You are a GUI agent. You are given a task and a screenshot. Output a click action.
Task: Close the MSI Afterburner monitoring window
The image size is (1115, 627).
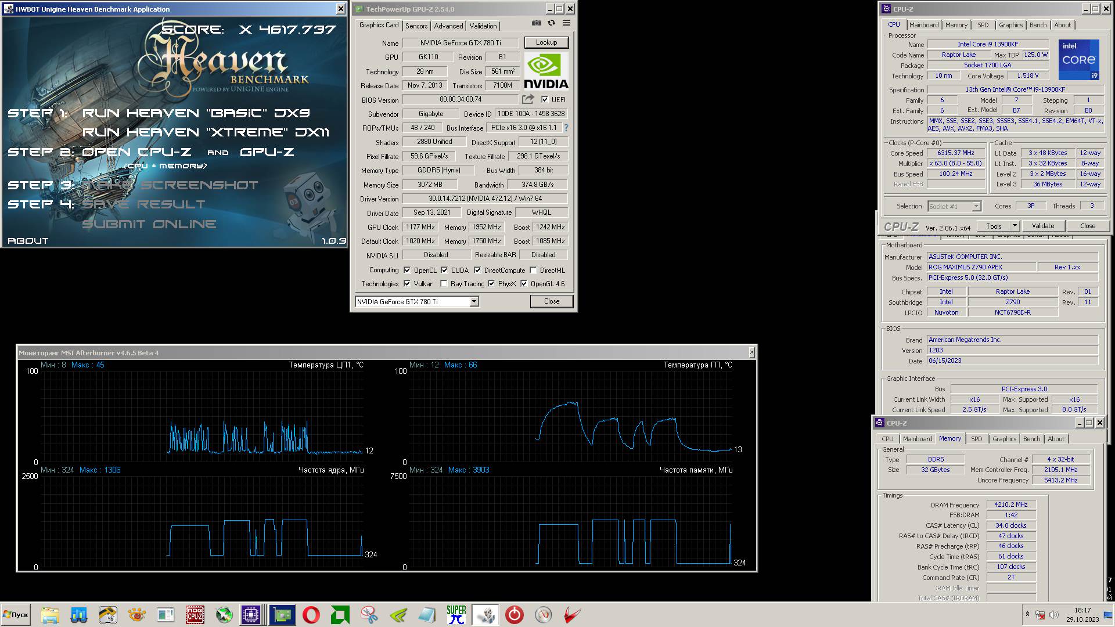click(x=751, y=352)
